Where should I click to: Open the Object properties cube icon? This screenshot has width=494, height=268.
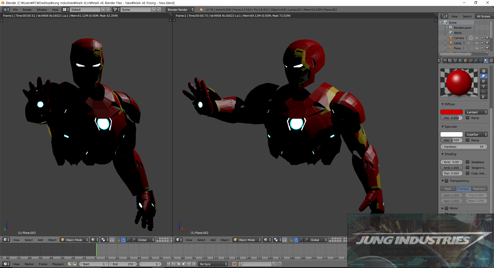465,61
